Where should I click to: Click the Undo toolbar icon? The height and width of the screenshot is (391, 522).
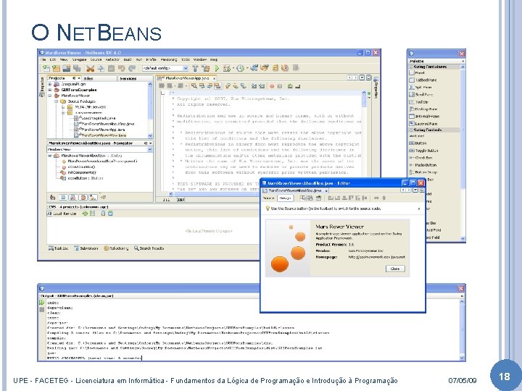(122, 68)
